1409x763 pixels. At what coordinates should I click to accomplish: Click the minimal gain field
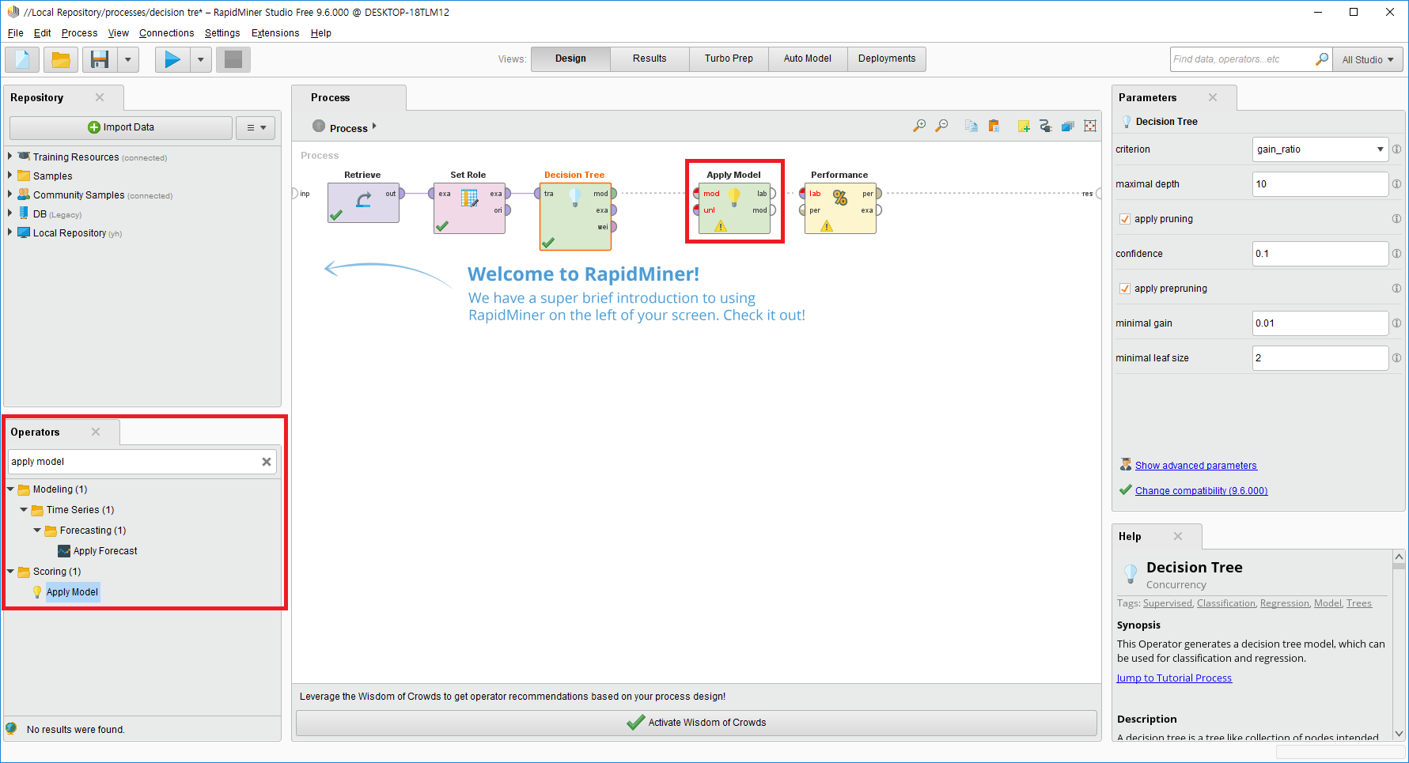tap(1320, 323)
